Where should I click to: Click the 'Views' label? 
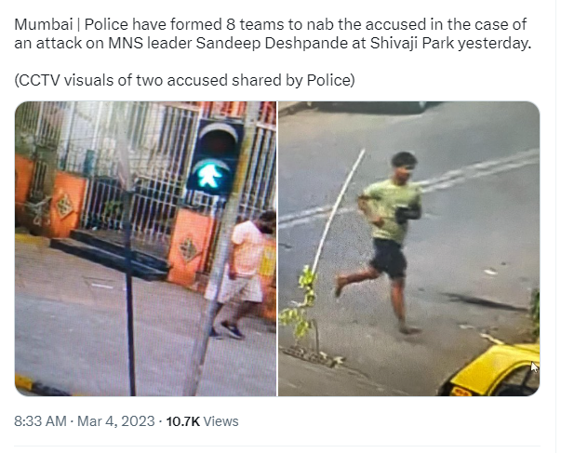coord(220,421)
